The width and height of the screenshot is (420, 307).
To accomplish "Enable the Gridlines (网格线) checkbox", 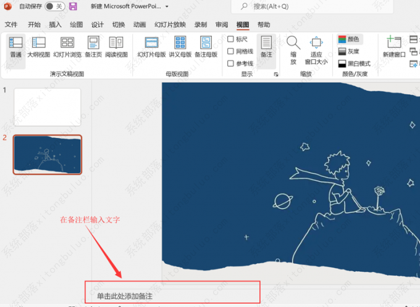I will pos(231,51).
